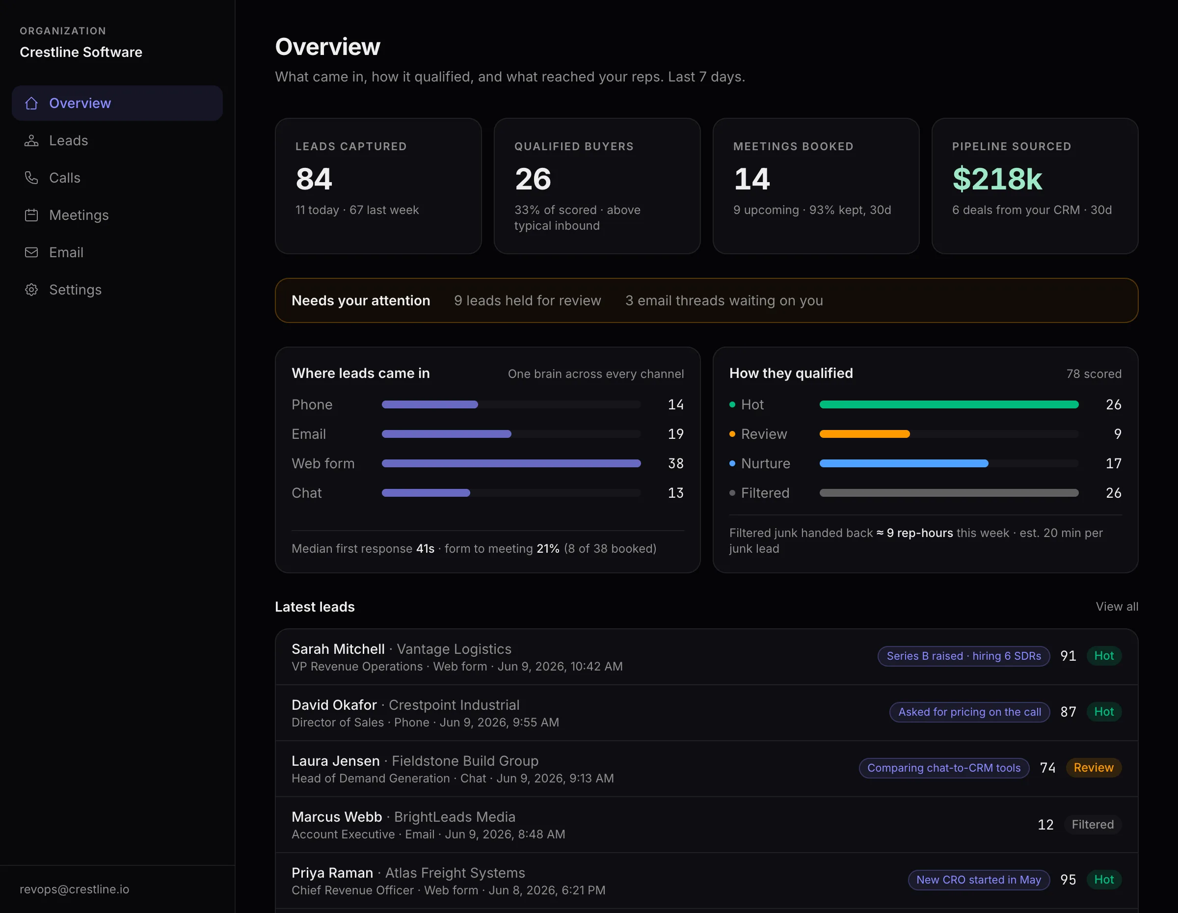Viewport: 1178px width, 913px height.
Task: Click the Chat channel bar
Action: click(511, 493)
